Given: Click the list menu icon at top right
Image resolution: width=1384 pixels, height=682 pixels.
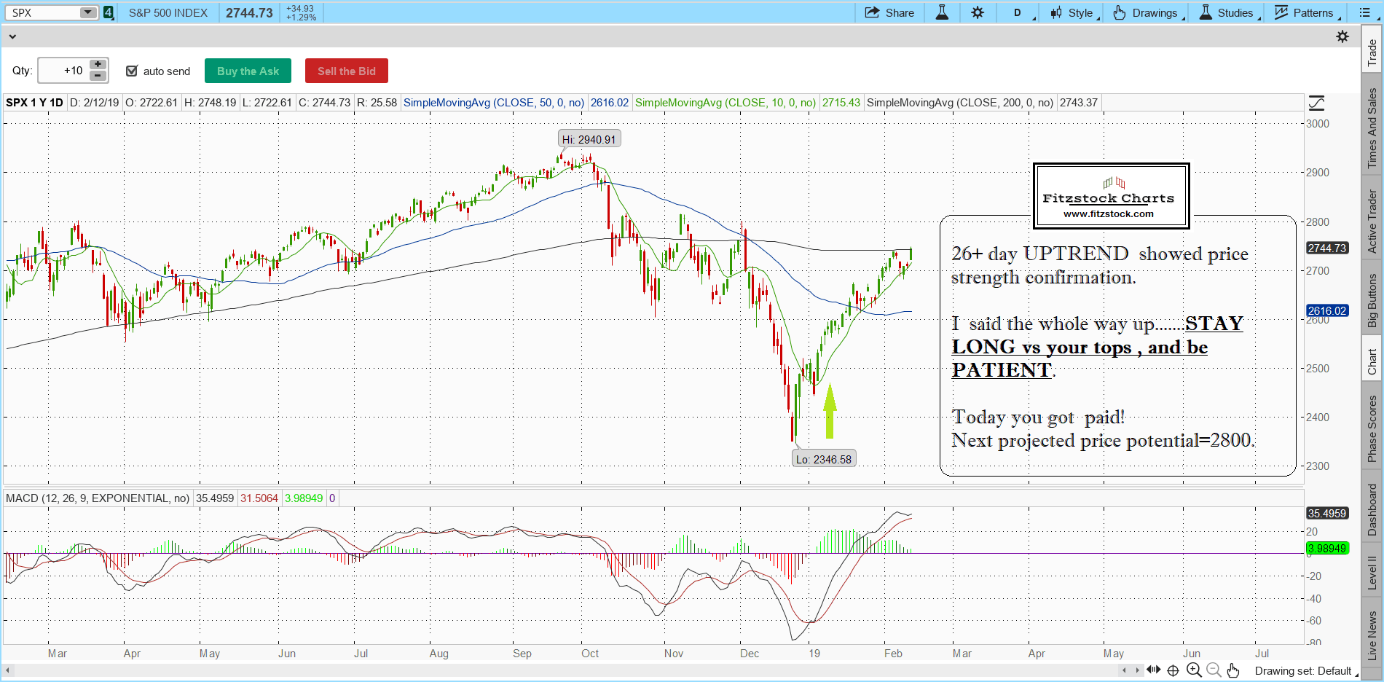Looking at the screenshot, I should [x=1365, y=12].
